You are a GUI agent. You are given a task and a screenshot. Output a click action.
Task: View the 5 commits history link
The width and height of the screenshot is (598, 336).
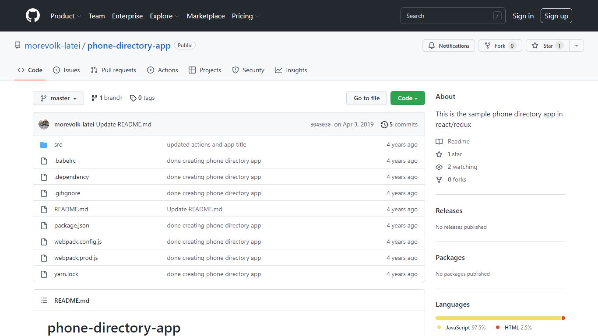click(x=399, y=124)
